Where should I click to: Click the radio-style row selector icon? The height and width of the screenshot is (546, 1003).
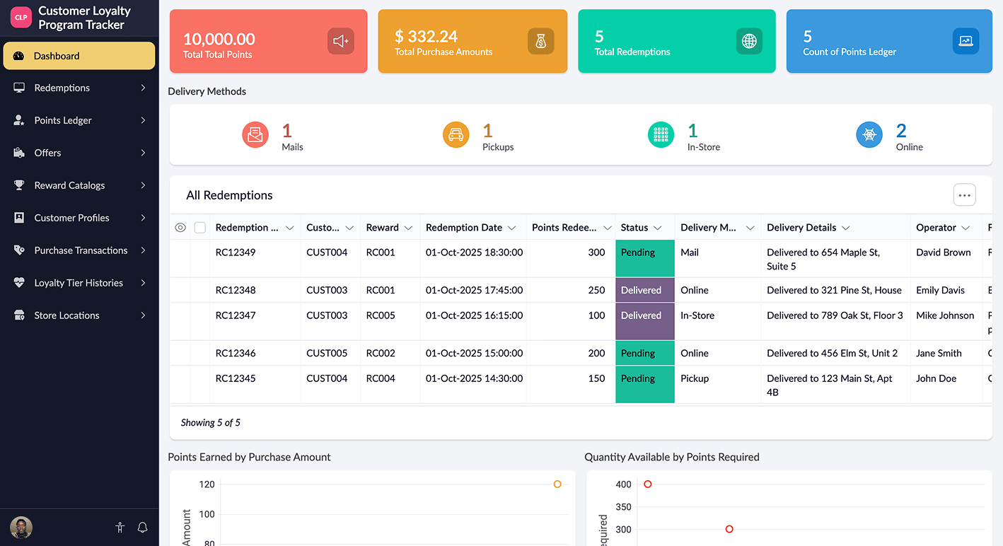180,227
